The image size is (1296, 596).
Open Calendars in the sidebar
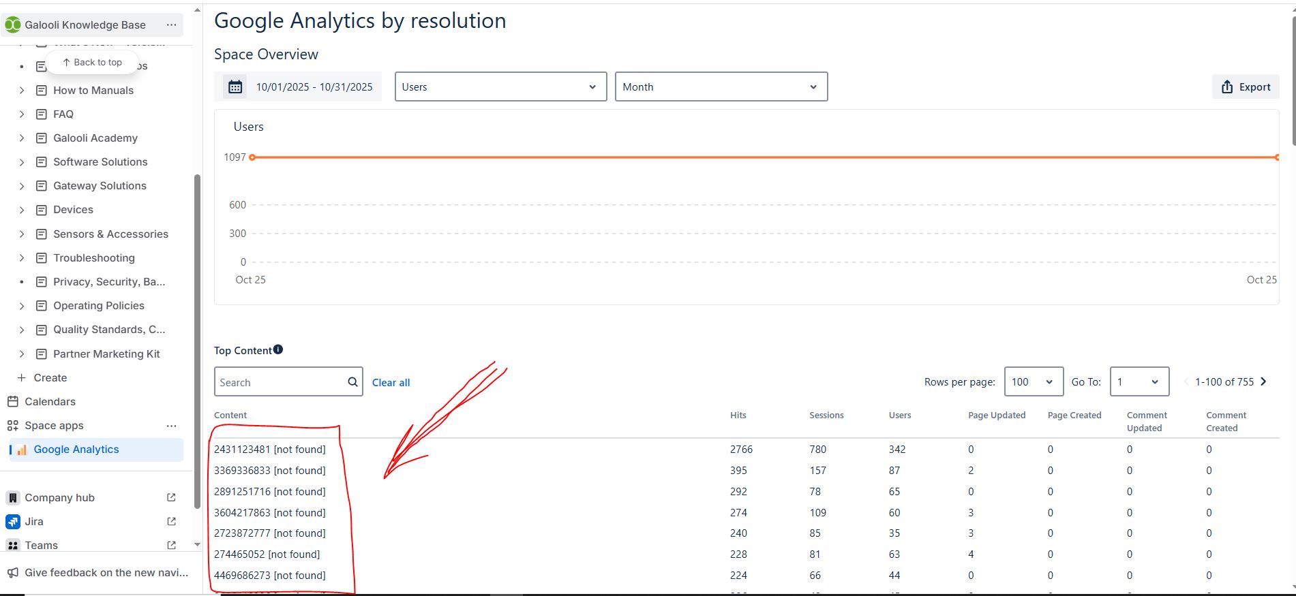pyautogui.click(x=50, y=402)
